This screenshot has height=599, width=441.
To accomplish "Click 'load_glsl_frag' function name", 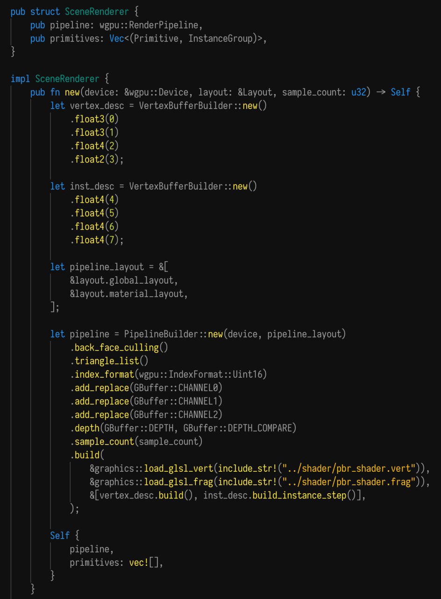I will coord(178,482).
